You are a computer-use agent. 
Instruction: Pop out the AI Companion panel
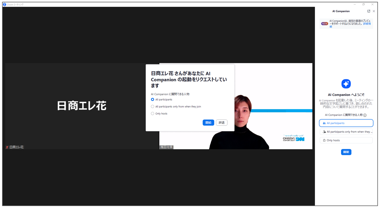(x=369, y=11)
